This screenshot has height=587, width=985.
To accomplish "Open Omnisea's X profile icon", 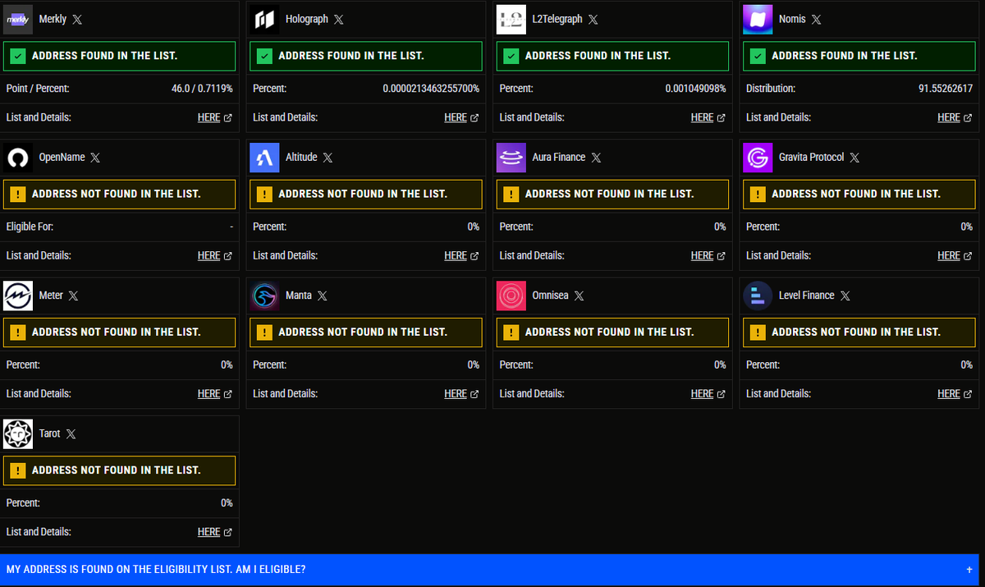I will click(579, 295).
